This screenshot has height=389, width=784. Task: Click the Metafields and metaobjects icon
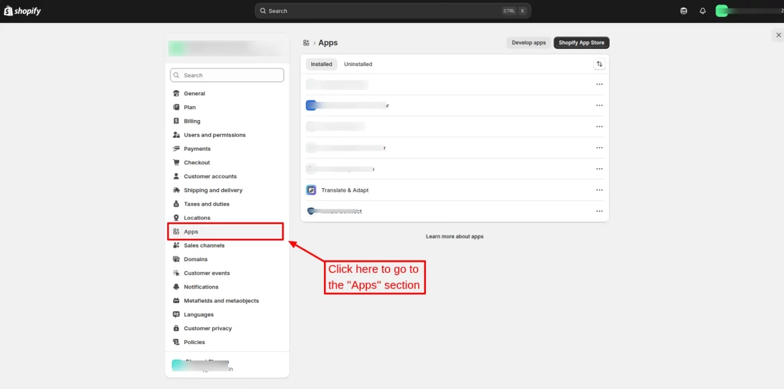point(176,301)
